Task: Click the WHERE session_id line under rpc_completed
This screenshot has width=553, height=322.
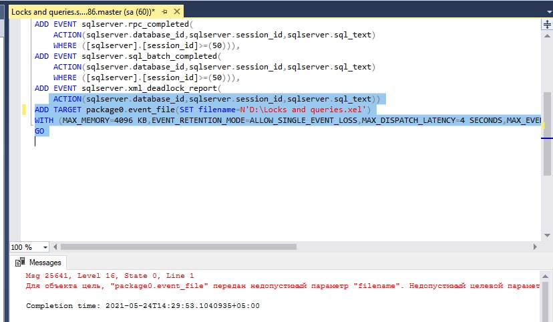Action: coord(146,46)
